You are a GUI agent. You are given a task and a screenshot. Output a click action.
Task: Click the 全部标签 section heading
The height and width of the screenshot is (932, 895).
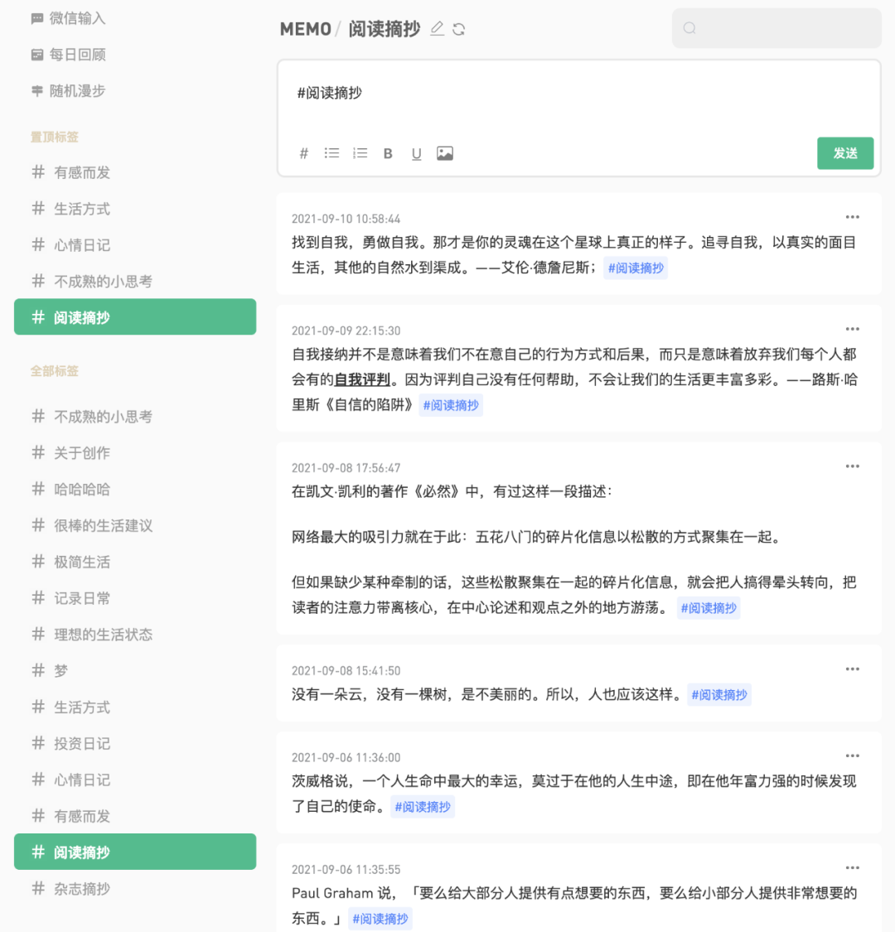(54, 371)
